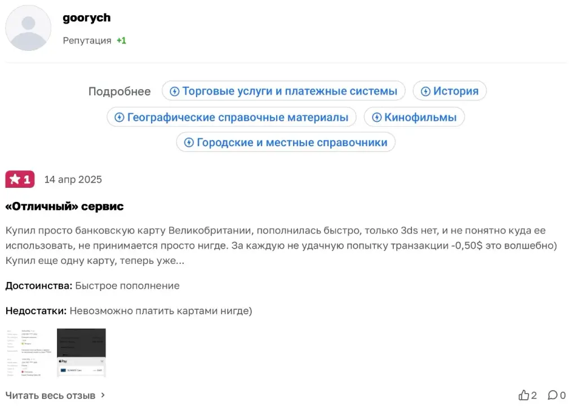The height and width of the screenshot is (410, 577).
Task: Select the review date '14 апр 2025'
Action: click(x=73, y=179)
